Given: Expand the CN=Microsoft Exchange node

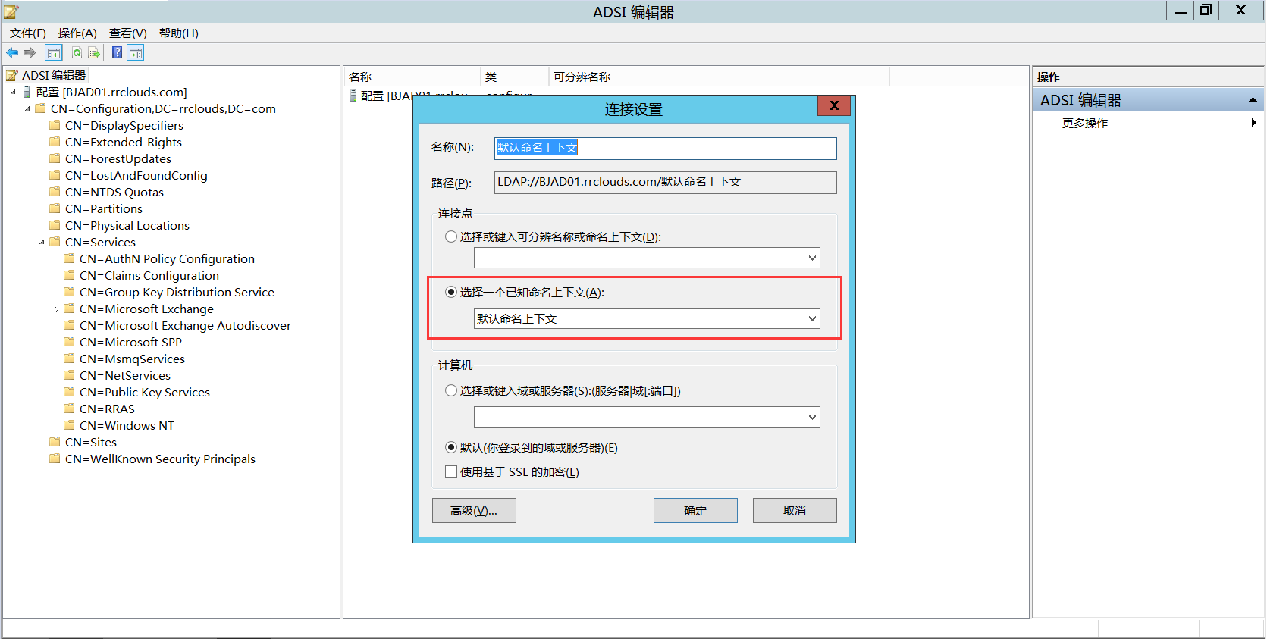Looking at the screenshot, I should click(x=56, y=309).
